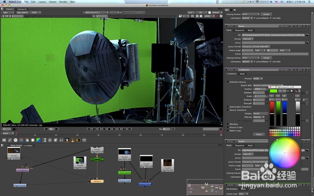Viewport: 314px width, 196px height.
Task: Toggle TMI sliders button in color picker
Action: [280, 91]
